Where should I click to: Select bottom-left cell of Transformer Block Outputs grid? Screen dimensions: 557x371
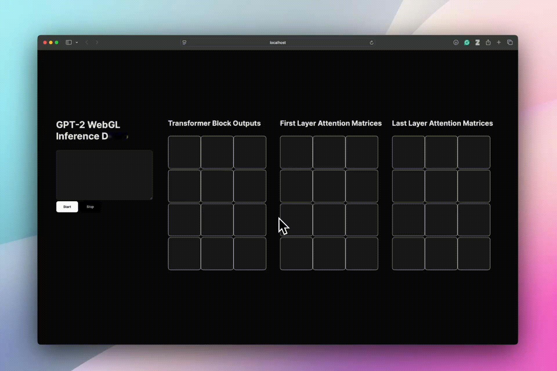[184, 254]
